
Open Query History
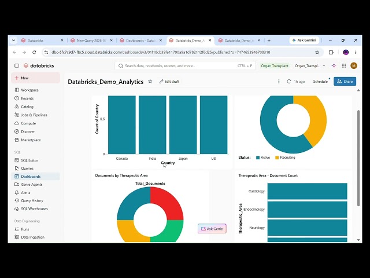click(32, 200)
